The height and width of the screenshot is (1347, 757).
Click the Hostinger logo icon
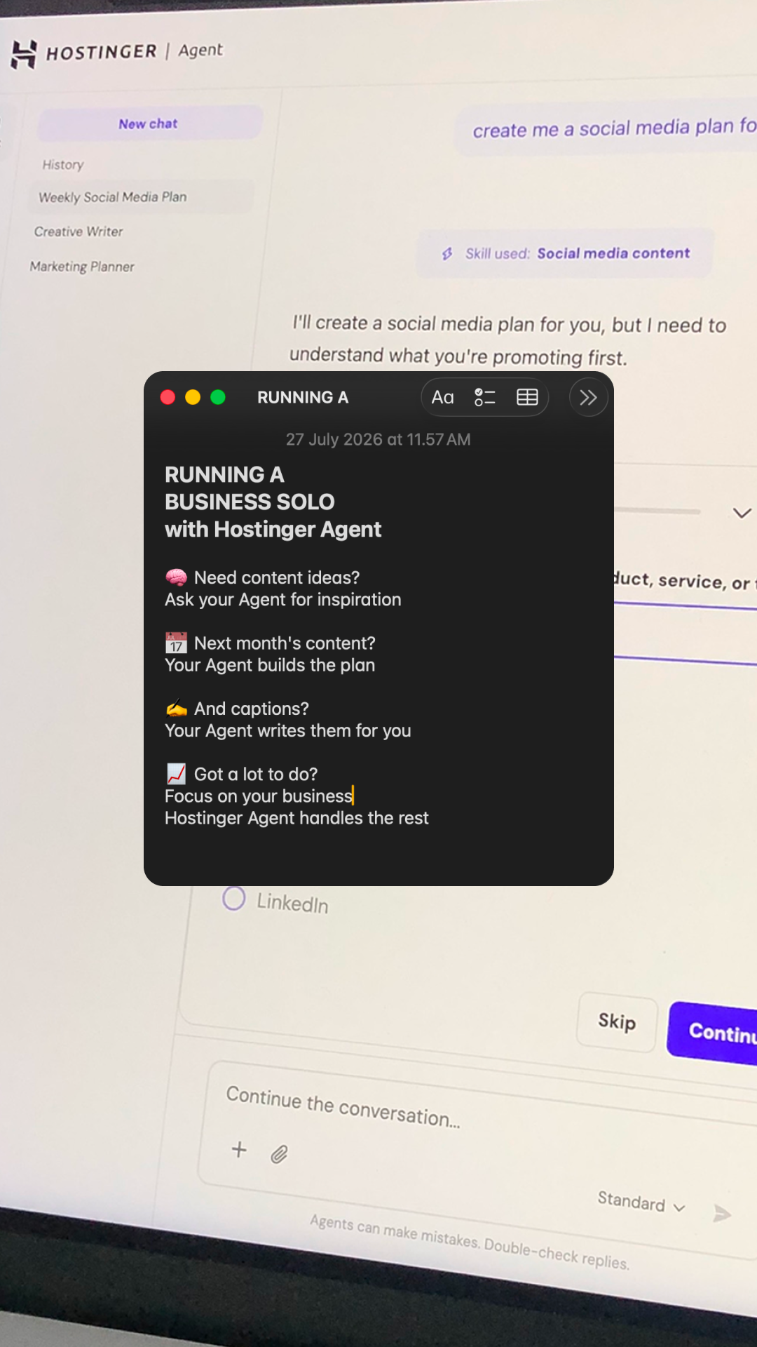pyautogui.click(x=24, y=54)
